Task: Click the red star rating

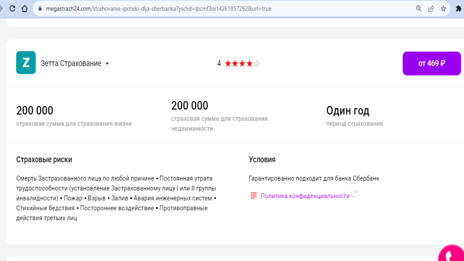Action: point(242,64)
